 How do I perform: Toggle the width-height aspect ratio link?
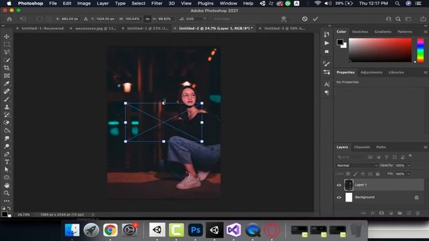click(147, 19)
